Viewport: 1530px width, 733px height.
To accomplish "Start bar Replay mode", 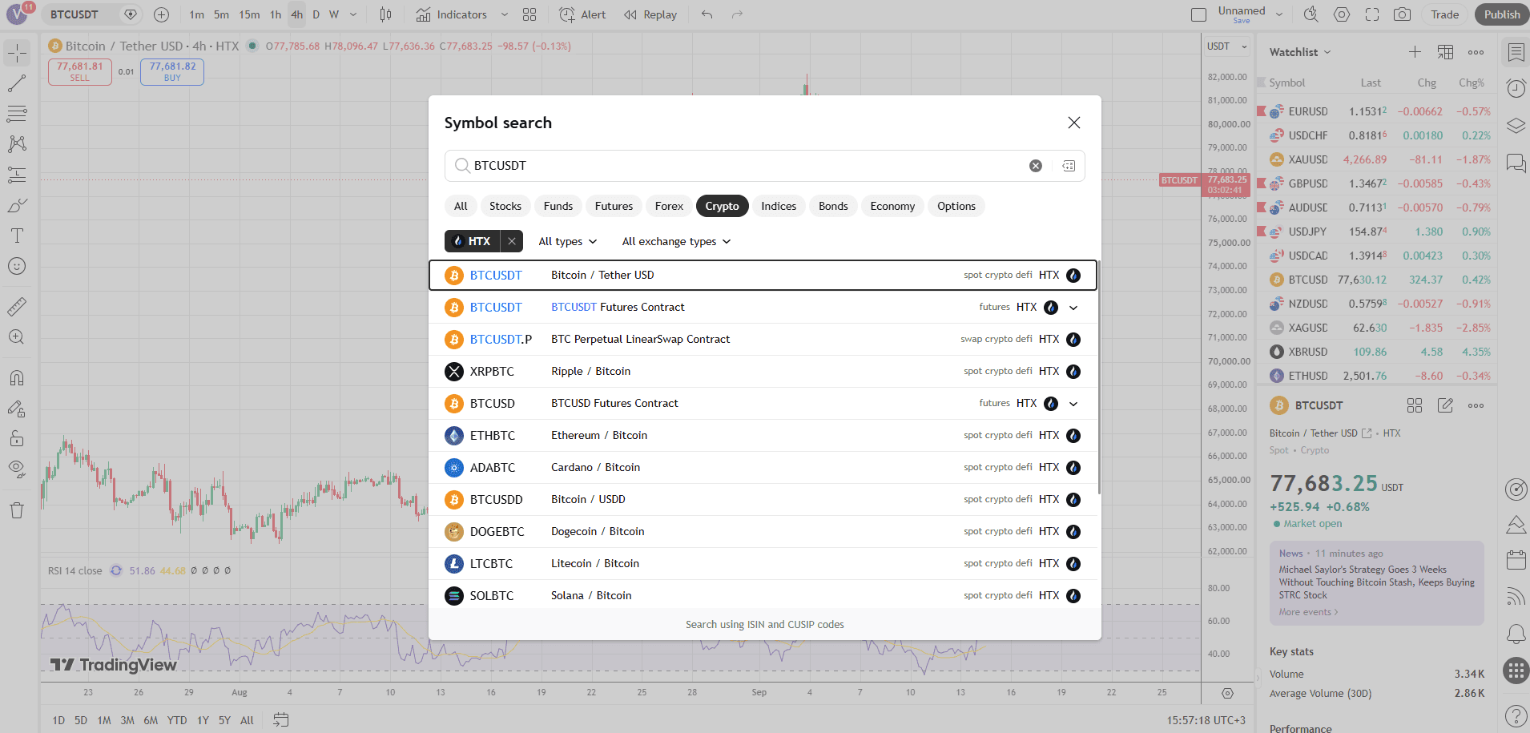I will [x=650, y=14].
